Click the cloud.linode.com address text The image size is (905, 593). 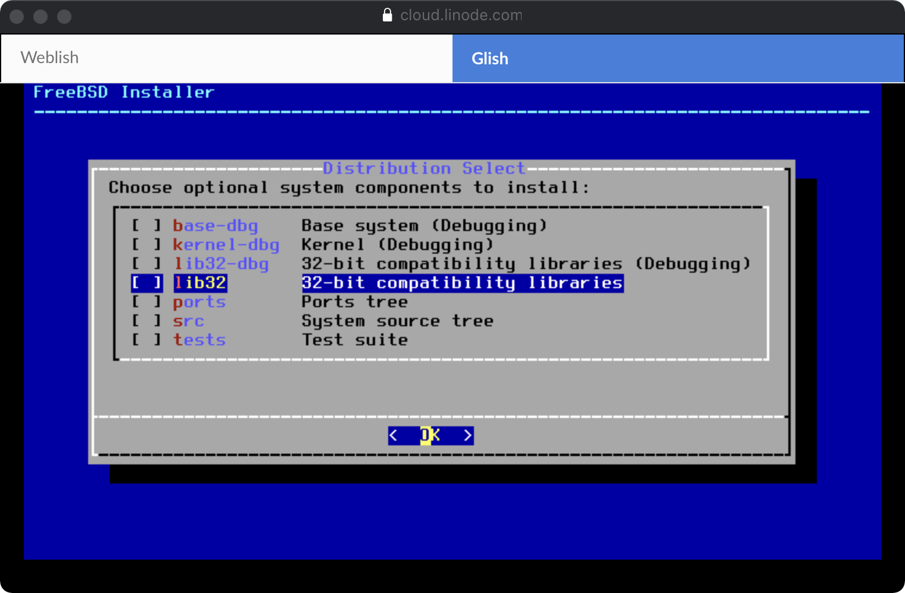coord(461,15)
